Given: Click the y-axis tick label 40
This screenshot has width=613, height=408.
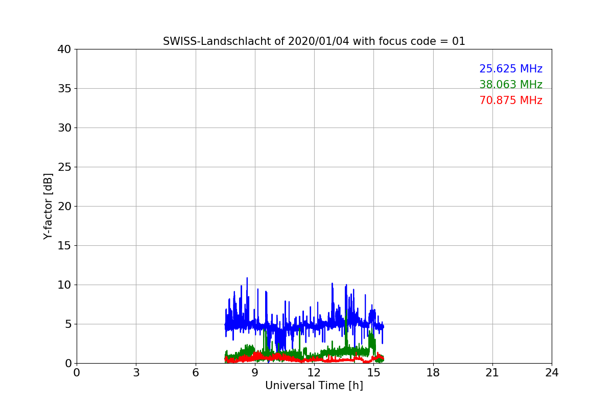Looking at the screenshot, I should point(64,49).
